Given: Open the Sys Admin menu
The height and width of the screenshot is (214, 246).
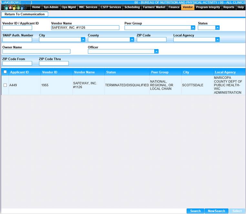Looking at the screenshot, I should tap(51, 7).
